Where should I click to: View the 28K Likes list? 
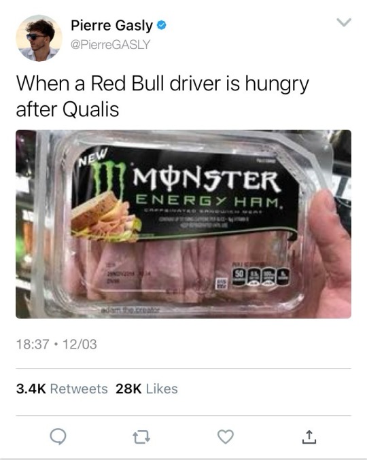(147, 389)
